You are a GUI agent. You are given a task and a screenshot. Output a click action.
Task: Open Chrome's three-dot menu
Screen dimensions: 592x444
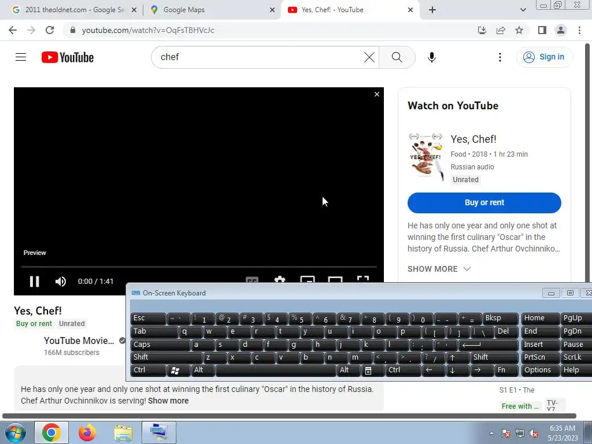click(579, 30)
